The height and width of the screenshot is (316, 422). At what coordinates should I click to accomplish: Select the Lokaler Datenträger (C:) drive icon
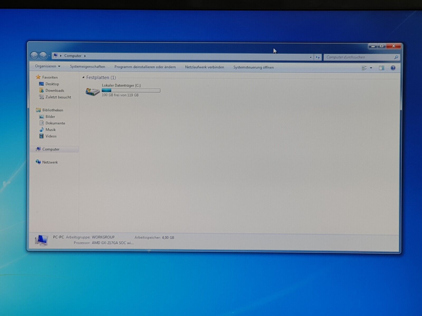[x=92, y=92]
